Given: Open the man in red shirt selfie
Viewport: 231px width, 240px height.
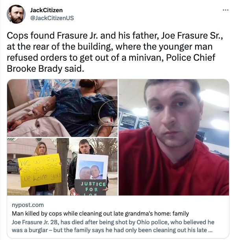Looking at the screenshot, I should coord(174,137).
